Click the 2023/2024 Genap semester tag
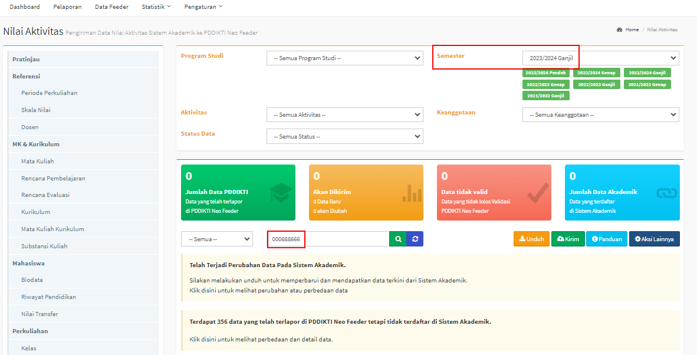 coord(596,73)
